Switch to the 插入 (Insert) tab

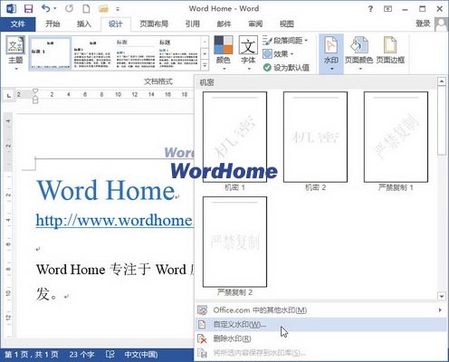pos(83,24)
